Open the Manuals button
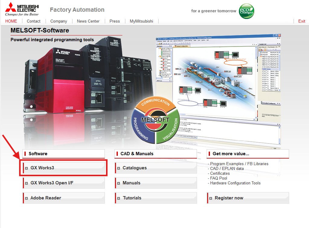309x228 pixels. pyautogui.click(x=156, y=183)
